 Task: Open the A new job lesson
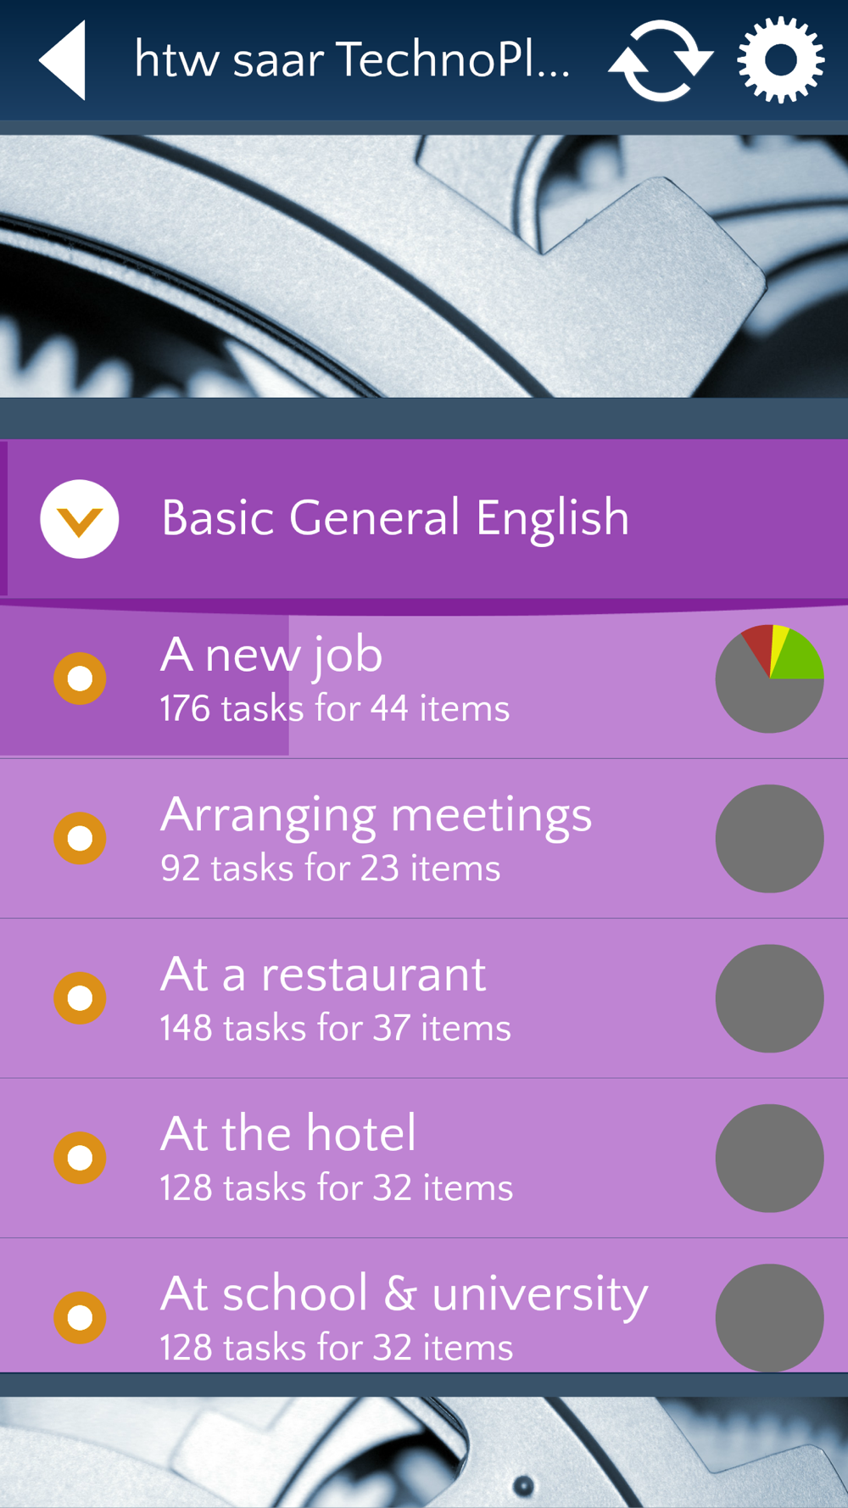click(424, 680)
